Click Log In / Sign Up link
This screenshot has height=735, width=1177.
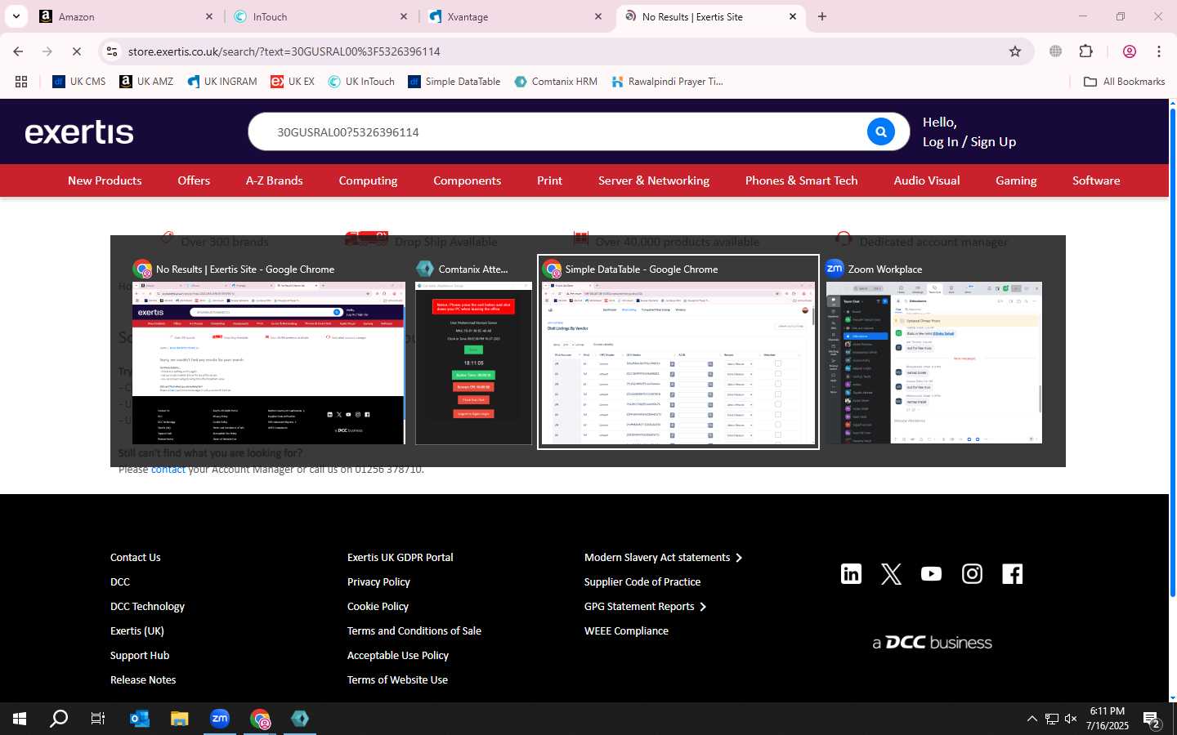tap(969, 141)
